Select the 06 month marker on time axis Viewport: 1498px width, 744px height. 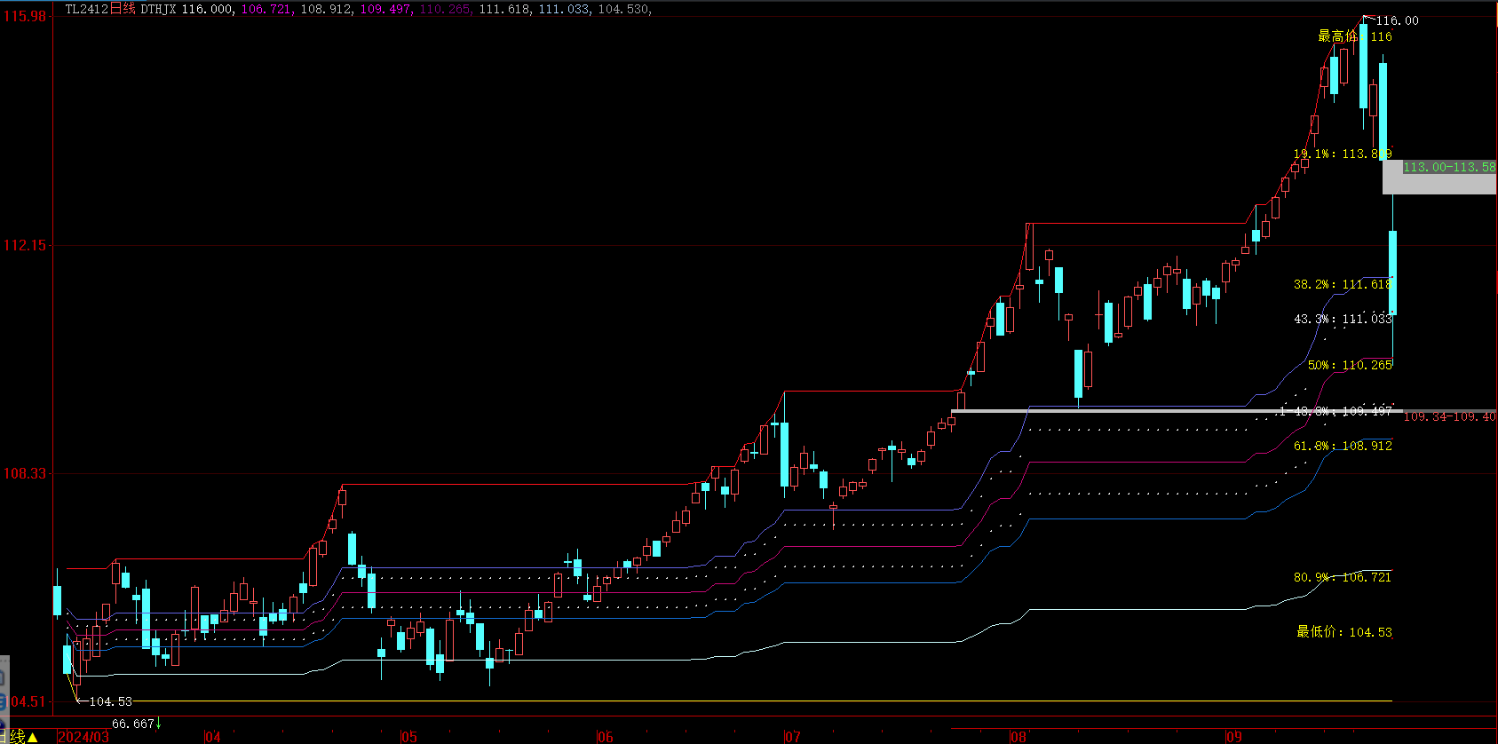click(606, 737)
